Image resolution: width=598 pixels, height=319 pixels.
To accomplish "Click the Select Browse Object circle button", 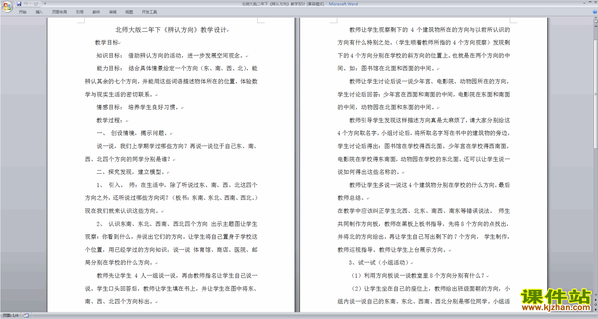I will pos(596,305).
